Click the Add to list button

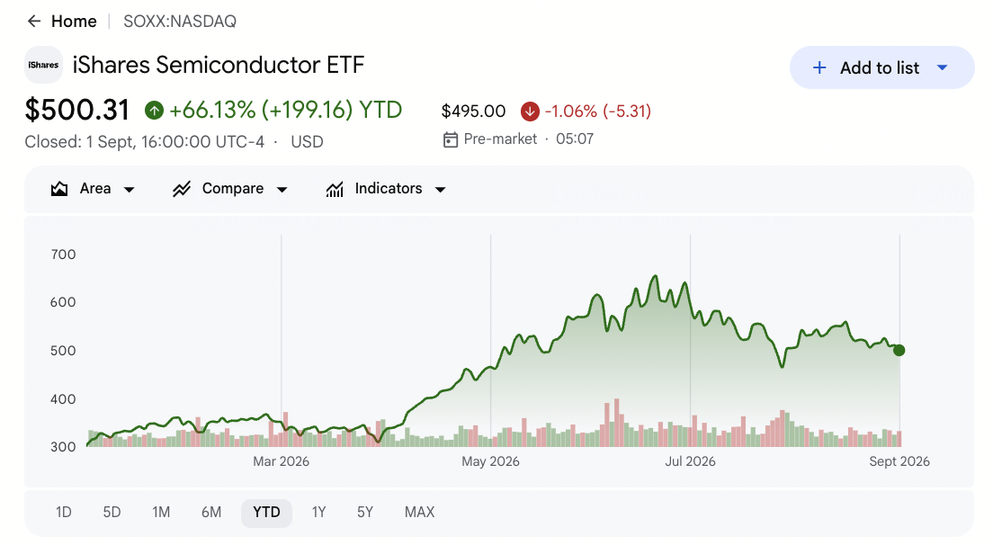click(x=881, y=67)
